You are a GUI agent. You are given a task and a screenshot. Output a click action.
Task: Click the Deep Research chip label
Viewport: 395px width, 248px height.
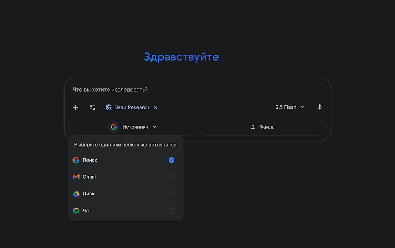[132, 107]
